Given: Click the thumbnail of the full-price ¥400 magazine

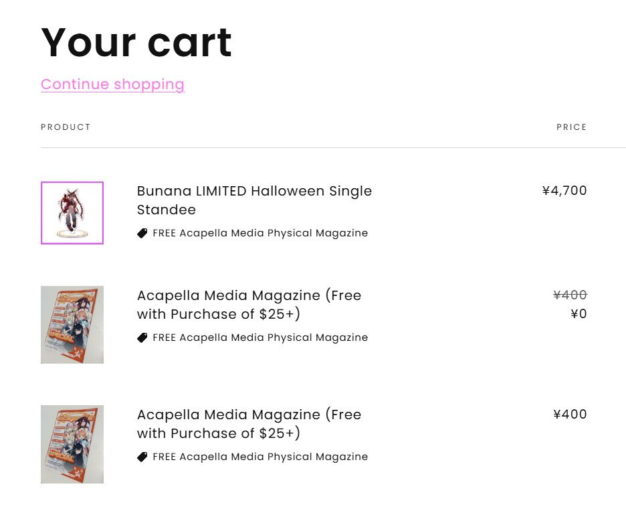Looking at the screenshot, I should pos(72,444).
